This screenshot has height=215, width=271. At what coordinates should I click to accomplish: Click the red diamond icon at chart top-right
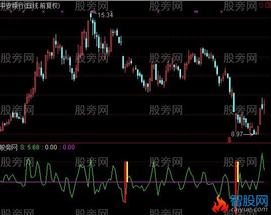pos(261,6)
